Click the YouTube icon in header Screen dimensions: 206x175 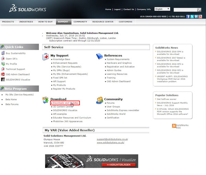(200, 16)
